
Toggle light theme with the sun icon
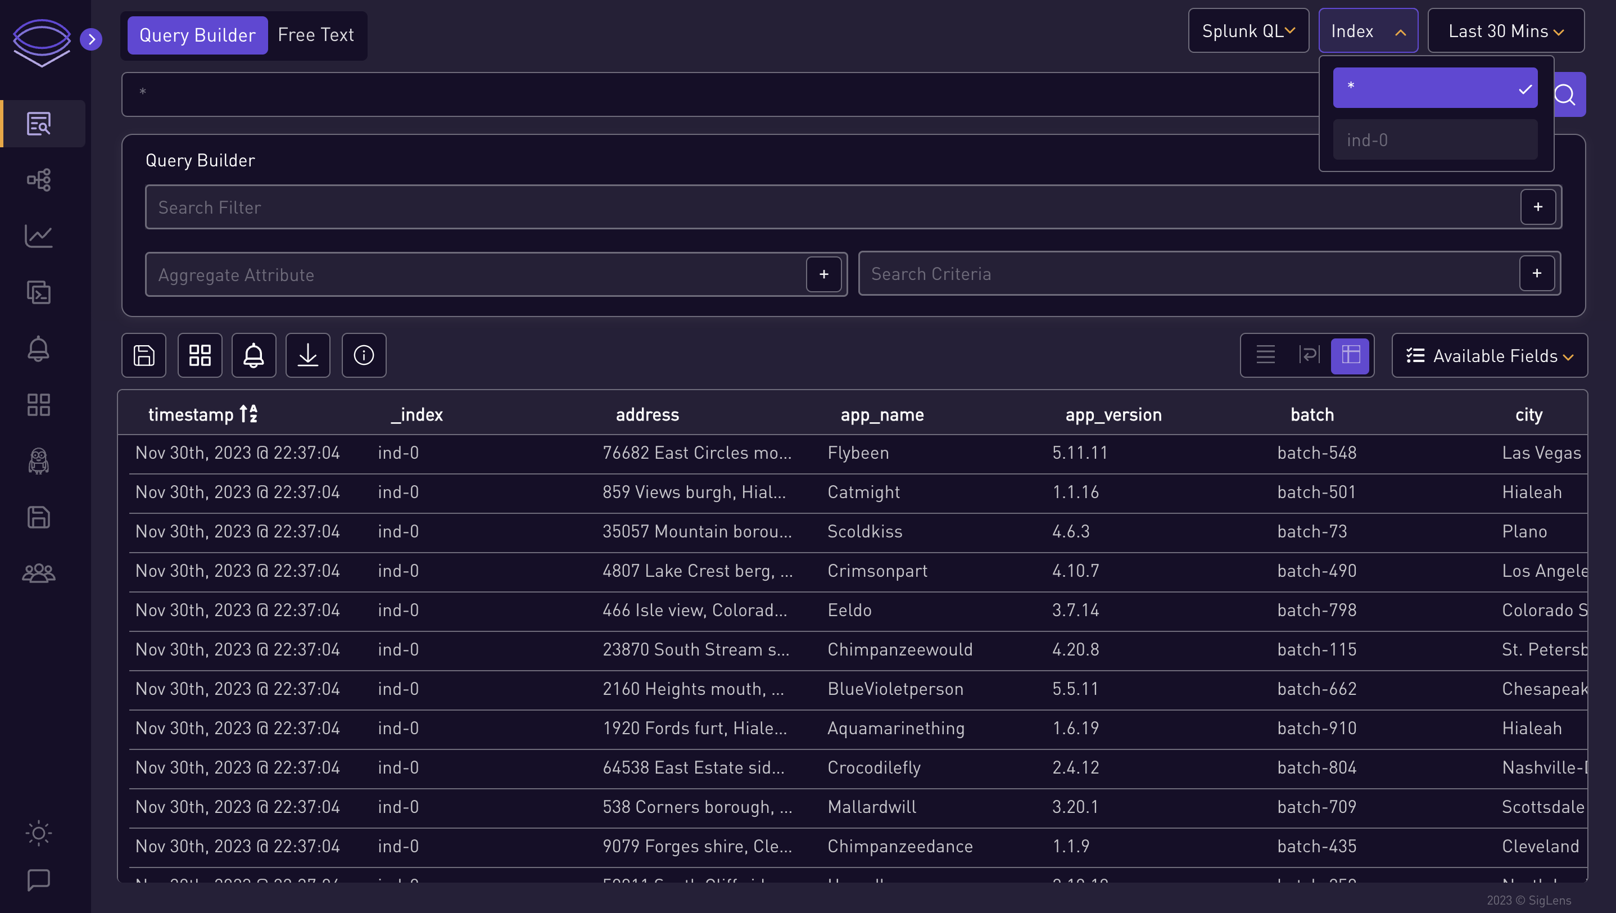click(x=39, y=833)
